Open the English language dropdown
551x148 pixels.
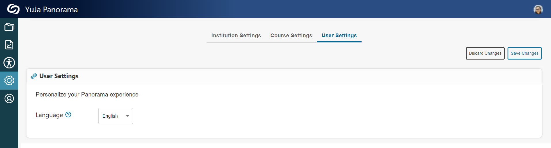click(x=110, y=116)
